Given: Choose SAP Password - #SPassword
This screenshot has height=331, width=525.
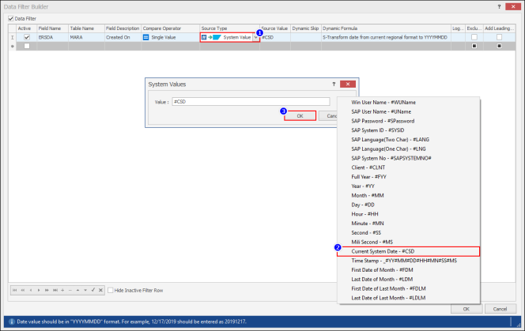Looking at the screenshot, I should [x=408, y=121].
